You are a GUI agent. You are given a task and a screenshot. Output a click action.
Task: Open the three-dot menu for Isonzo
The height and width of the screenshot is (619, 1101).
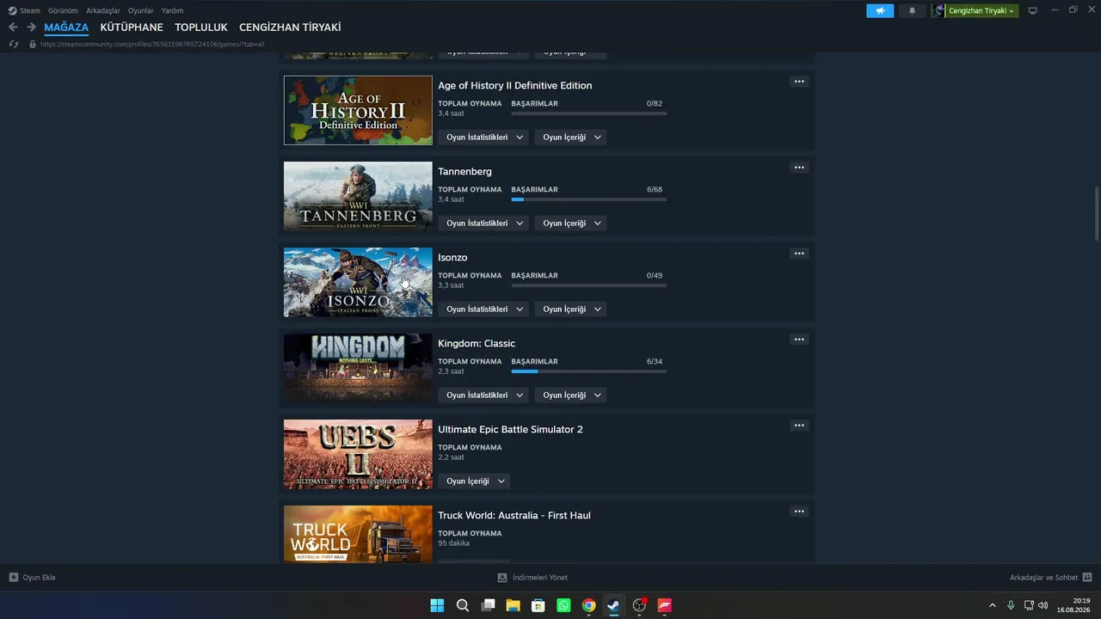pos(799,254)
